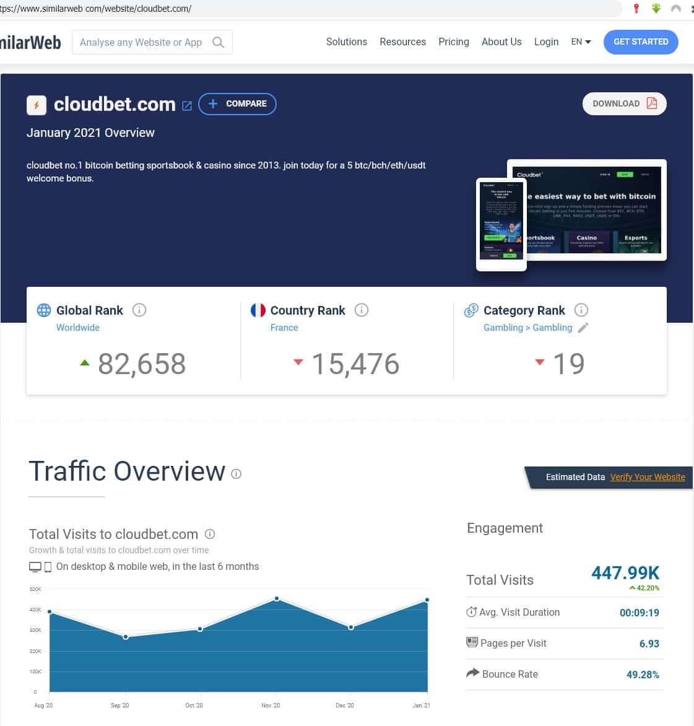Click the Sep '20 data point on chart
This screenshot has width=694, height=726.
click(x=126, y=637)
